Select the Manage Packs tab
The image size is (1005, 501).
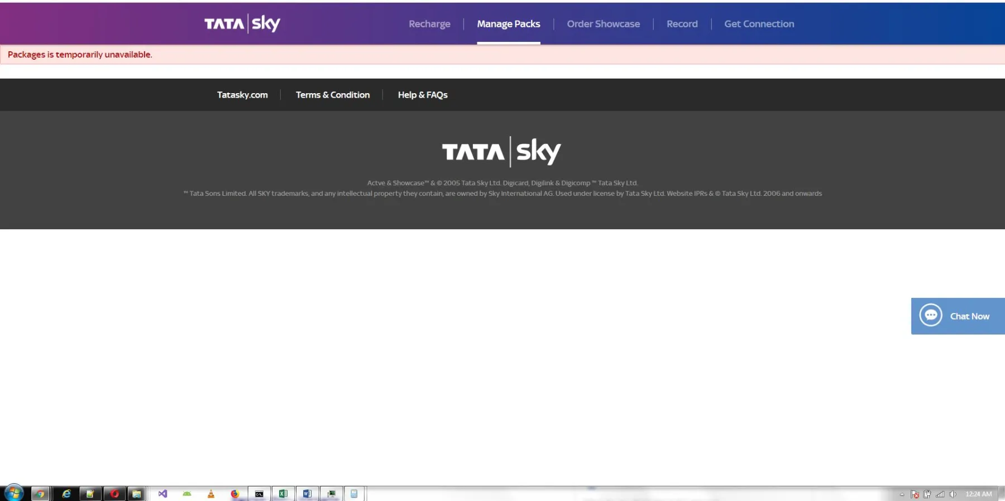coord(508,24)
